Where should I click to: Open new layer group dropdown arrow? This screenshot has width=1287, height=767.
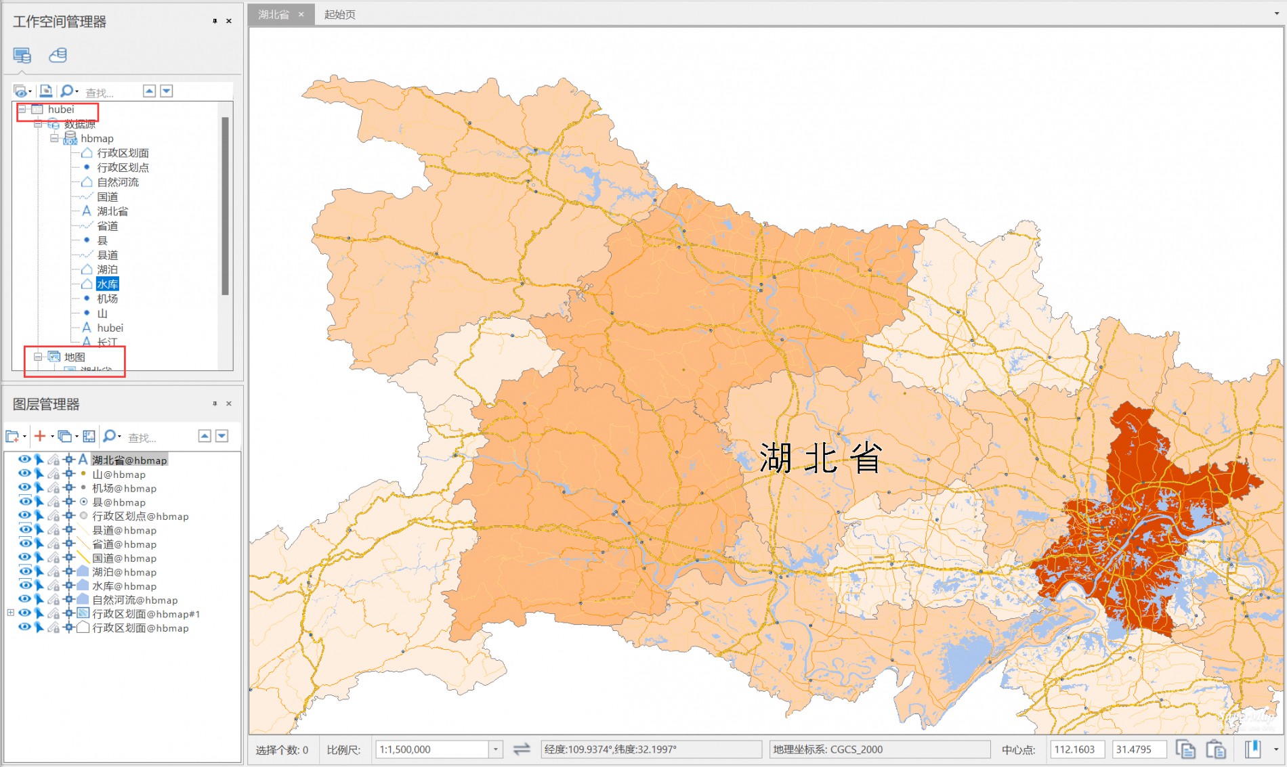point(24,437)
